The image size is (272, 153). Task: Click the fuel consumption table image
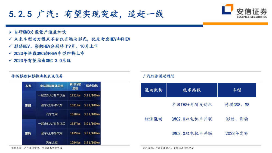click(x=61, y=113)
